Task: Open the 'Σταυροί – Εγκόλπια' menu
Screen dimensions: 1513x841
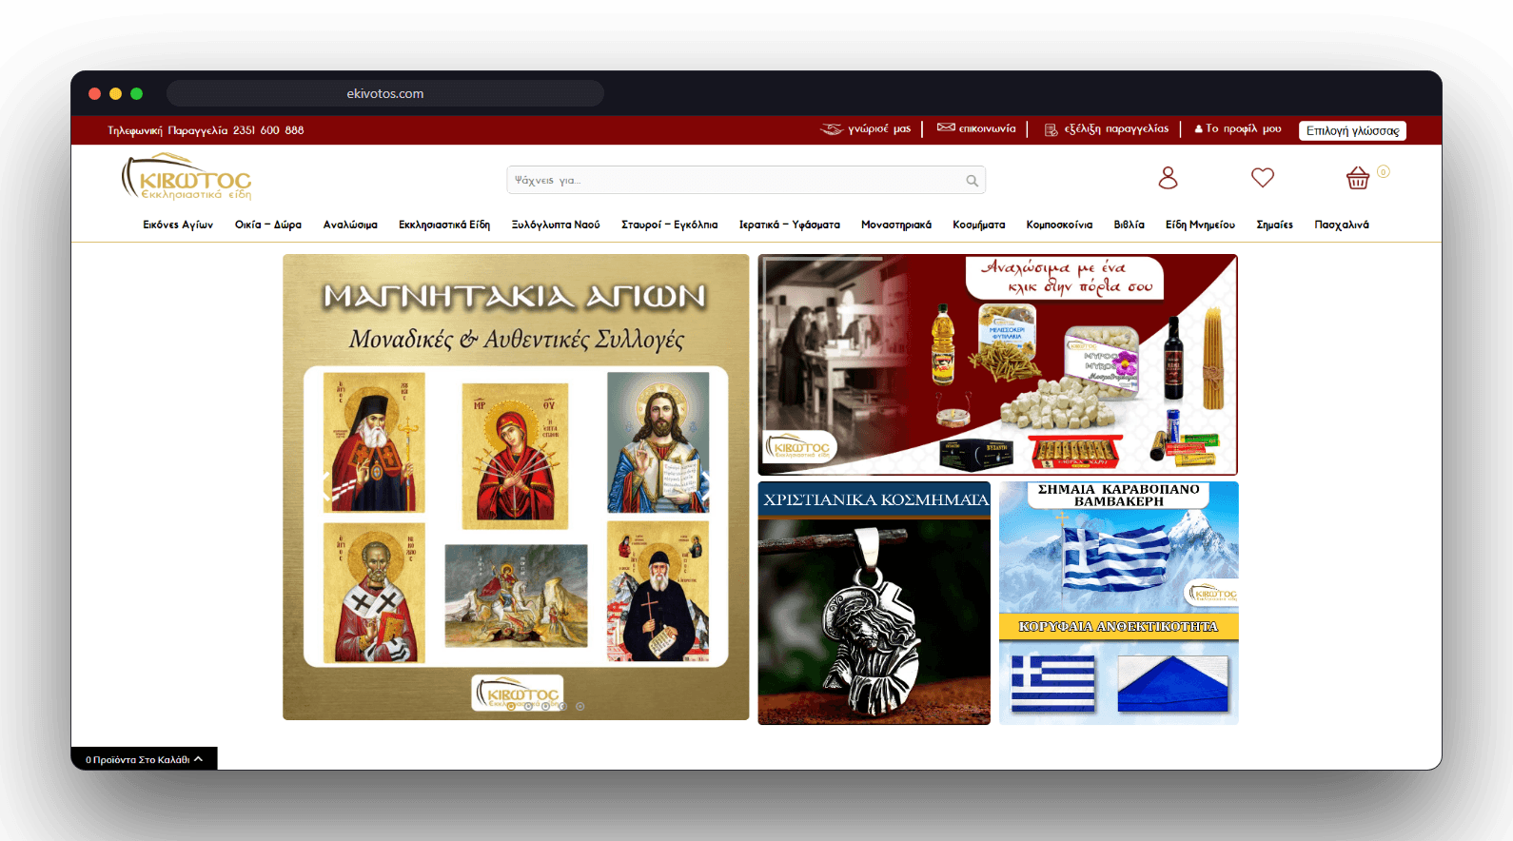Action: [x=670, y=225]
